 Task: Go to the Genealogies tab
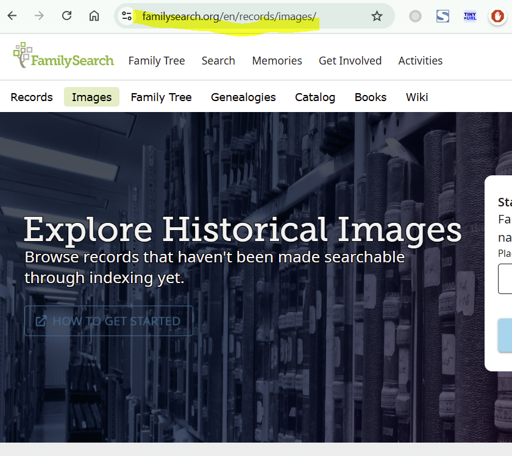[243, 97]
